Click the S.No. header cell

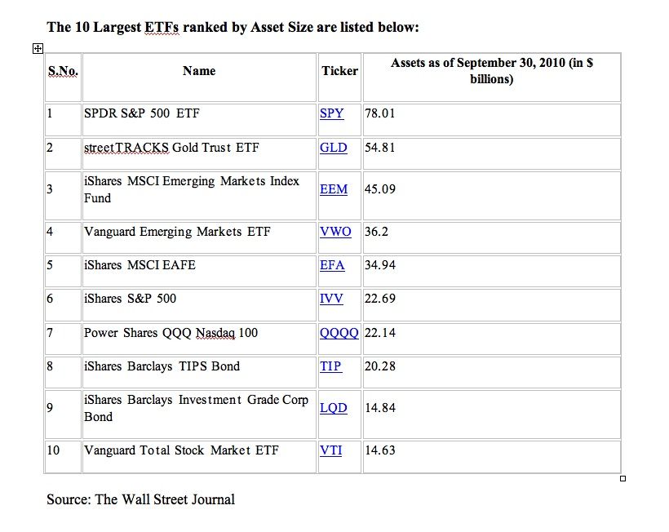(63, 78)
